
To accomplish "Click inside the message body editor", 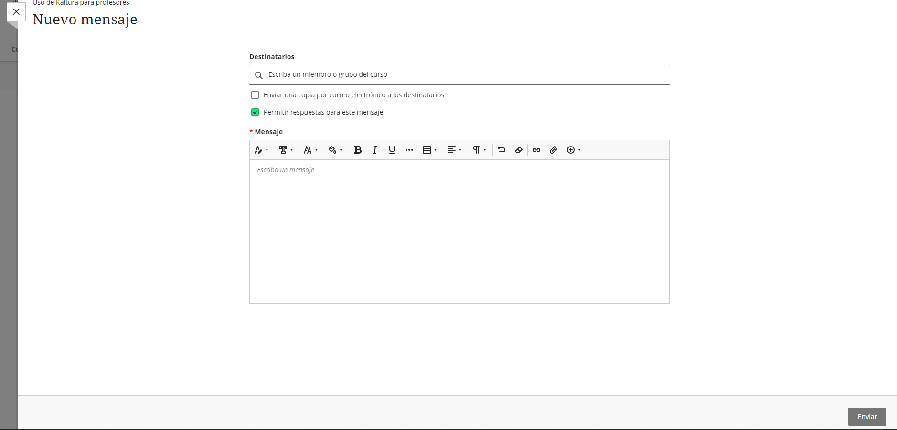I will click(459, 231).
